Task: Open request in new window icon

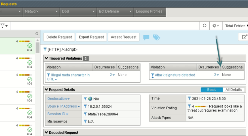Action: click(x=245, y=37)
